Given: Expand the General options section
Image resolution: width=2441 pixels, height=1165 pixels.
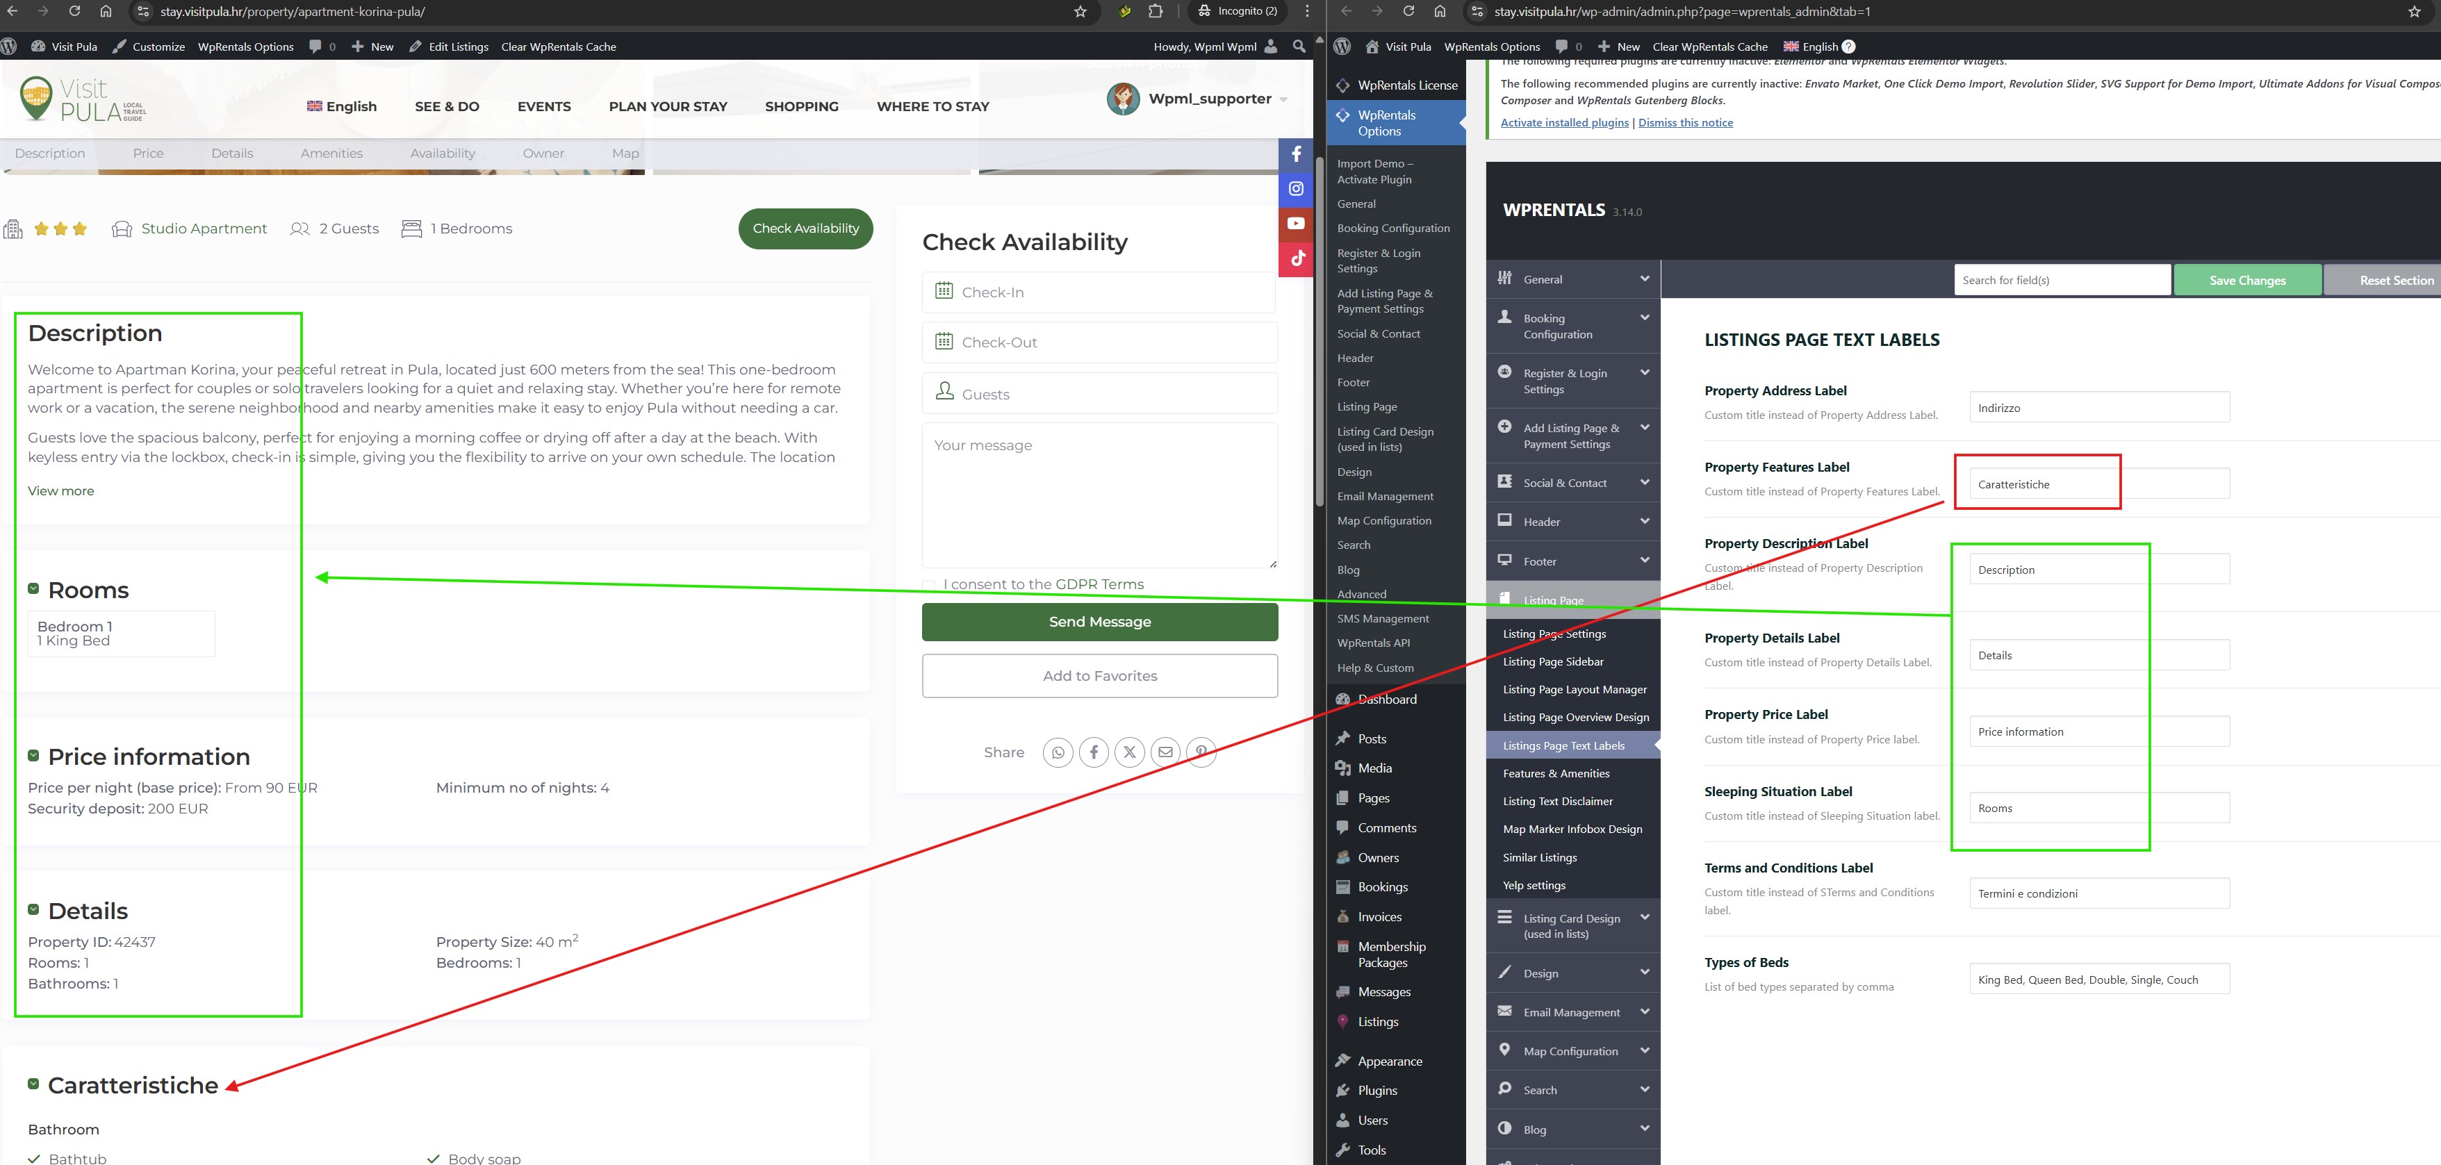Looking at the screenshot, I should 1573,279.
